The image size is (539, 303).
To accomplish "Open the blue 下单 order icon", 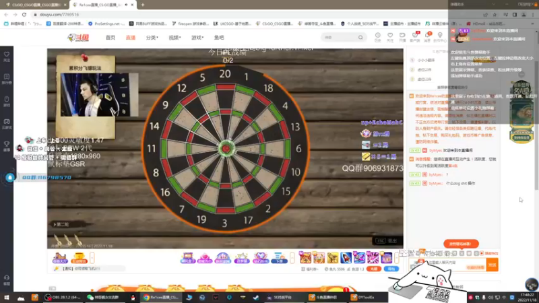I will (x=279, y=258).
